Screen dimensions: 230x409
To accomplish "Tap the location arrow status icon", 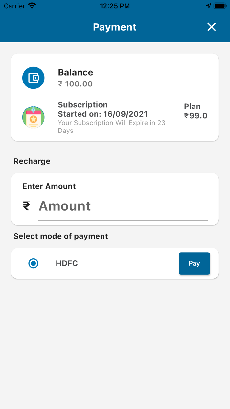I will [x=208, y=6].
